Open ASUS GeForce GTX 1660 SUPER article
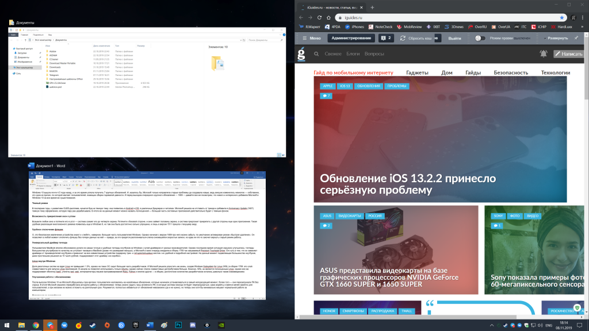Screen dimensions: 589x331 point(389,278)
